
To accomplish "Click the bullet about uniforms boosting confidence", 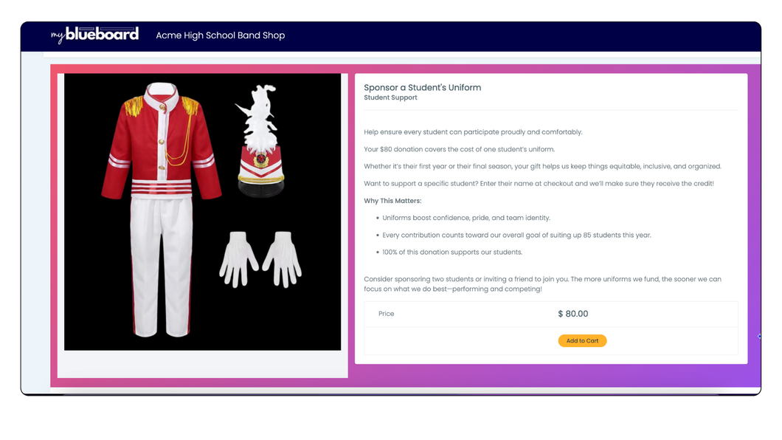I will (466, 218).
